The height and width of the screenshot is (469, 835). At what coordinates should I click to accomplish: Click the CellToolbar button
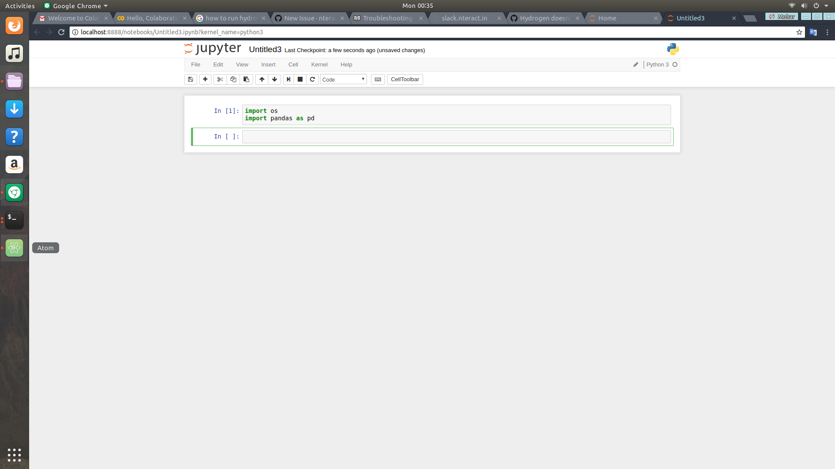click(404, 79)
